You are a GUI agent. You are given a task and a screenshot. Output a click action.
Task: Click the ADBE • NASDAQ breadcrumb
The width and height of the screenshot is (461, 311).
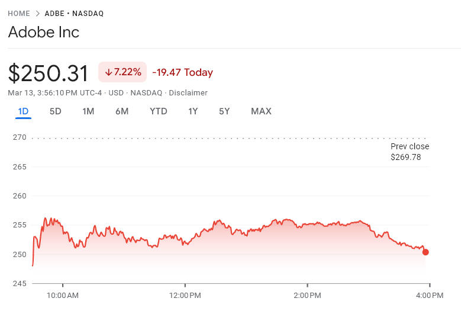tap(74, 14)
